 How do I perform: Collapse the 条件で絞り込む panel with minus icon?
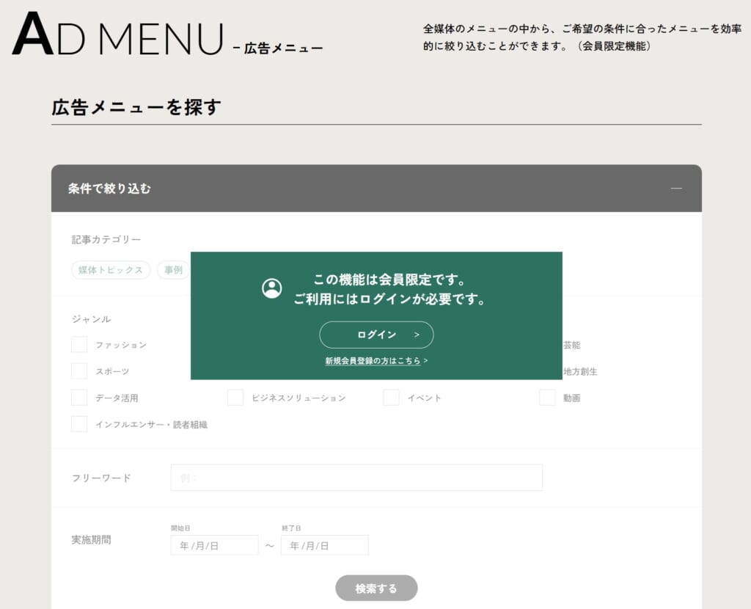tap(675, 189)
